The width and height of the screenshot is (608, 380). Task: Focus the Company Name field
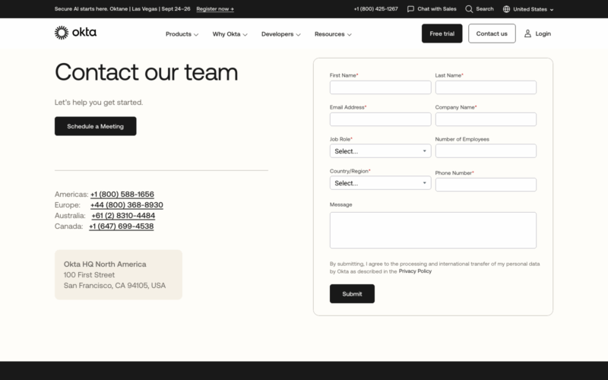486,119
